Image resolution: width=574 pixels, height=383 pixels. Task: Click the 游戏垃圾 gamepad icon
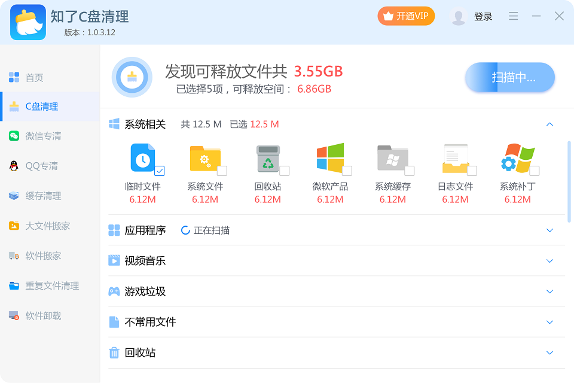pyautogui.click(x=114, y=291)
